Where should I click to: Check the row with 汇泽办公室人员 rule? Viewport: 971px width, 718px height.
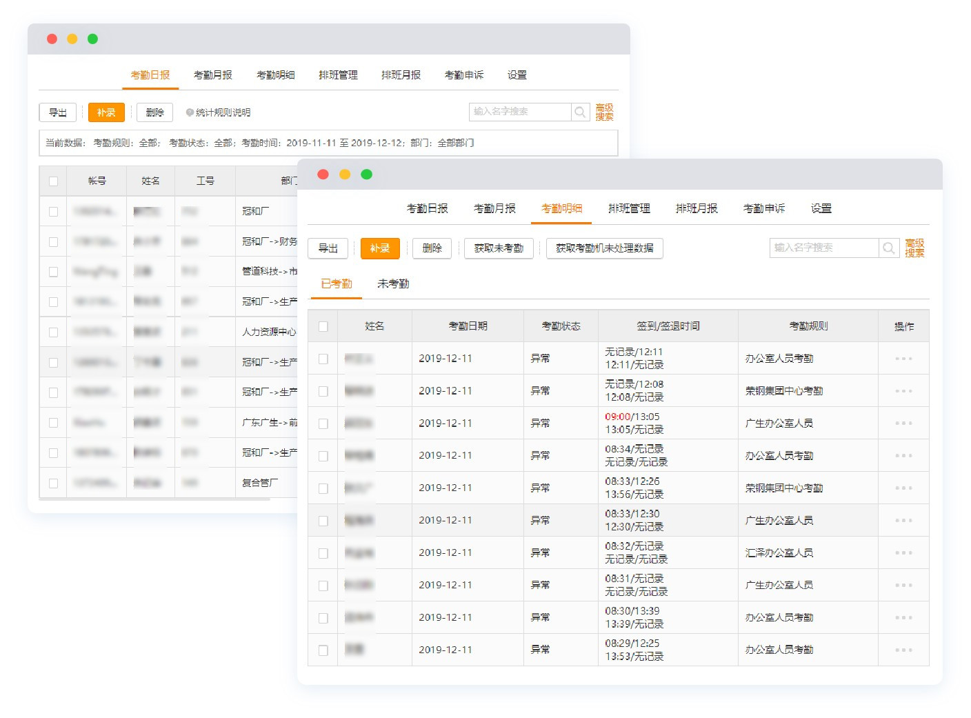323,553
